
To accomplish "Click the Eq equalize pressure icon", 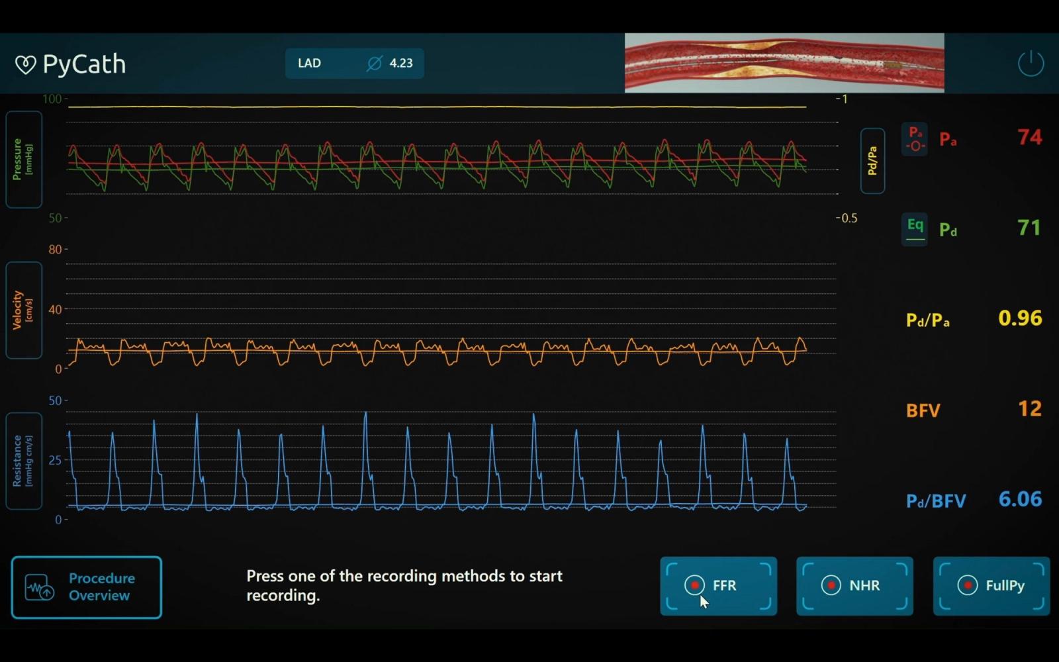I will [x=915, y=230].
